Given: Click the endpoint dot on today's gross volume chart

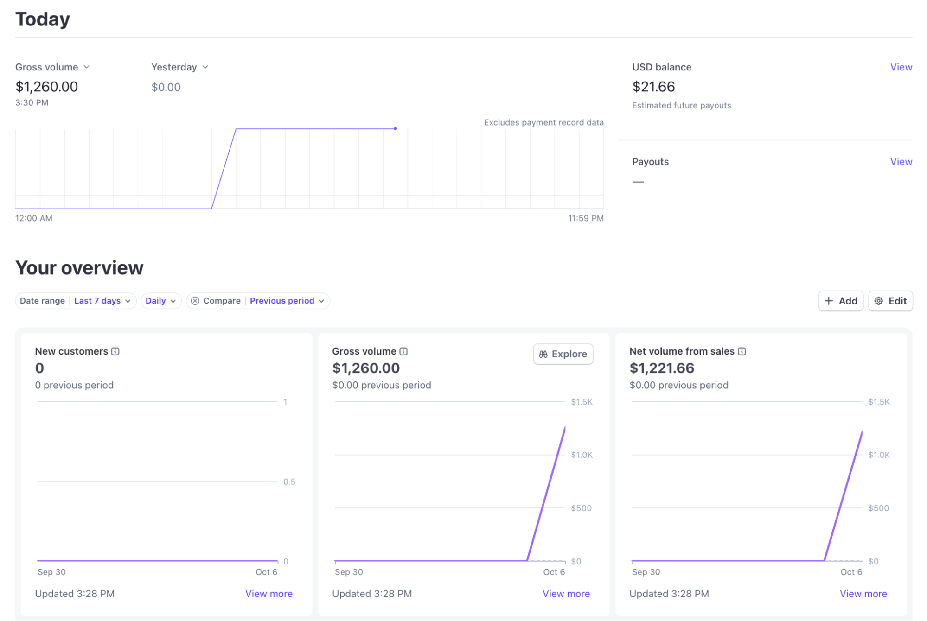Looking at the screenshot, I should tap(395, 128).
